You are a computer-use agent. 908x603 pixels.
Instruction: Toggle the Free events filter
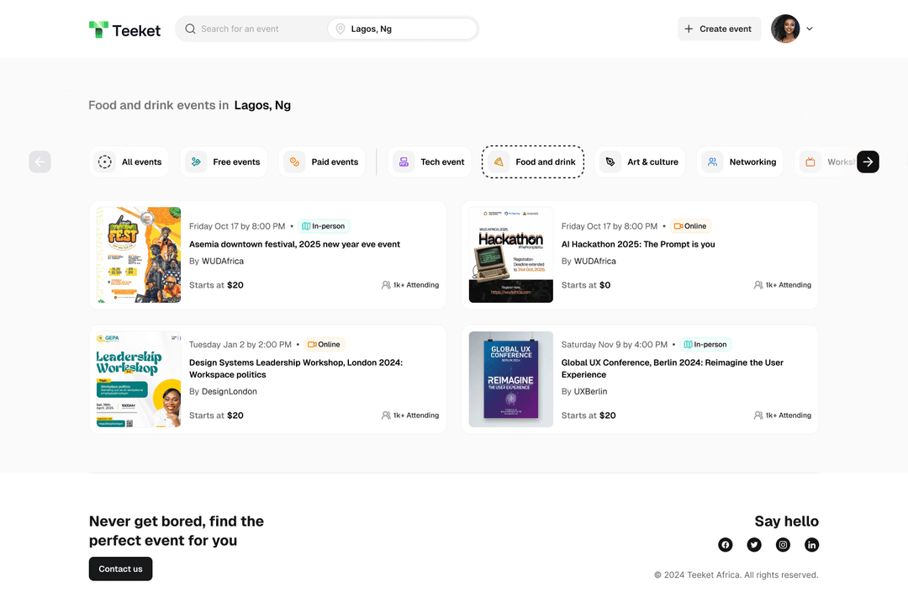[224, 161]
